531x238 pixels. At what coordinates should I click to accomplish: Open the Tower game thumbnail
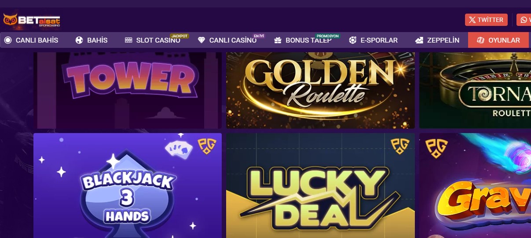pos(128,90)
